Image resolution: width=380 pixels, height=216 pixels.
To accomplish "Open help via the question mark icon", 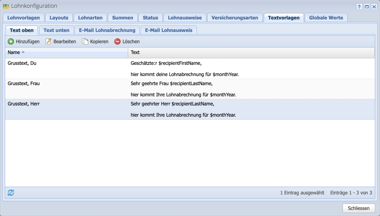I will pos(359,6).
